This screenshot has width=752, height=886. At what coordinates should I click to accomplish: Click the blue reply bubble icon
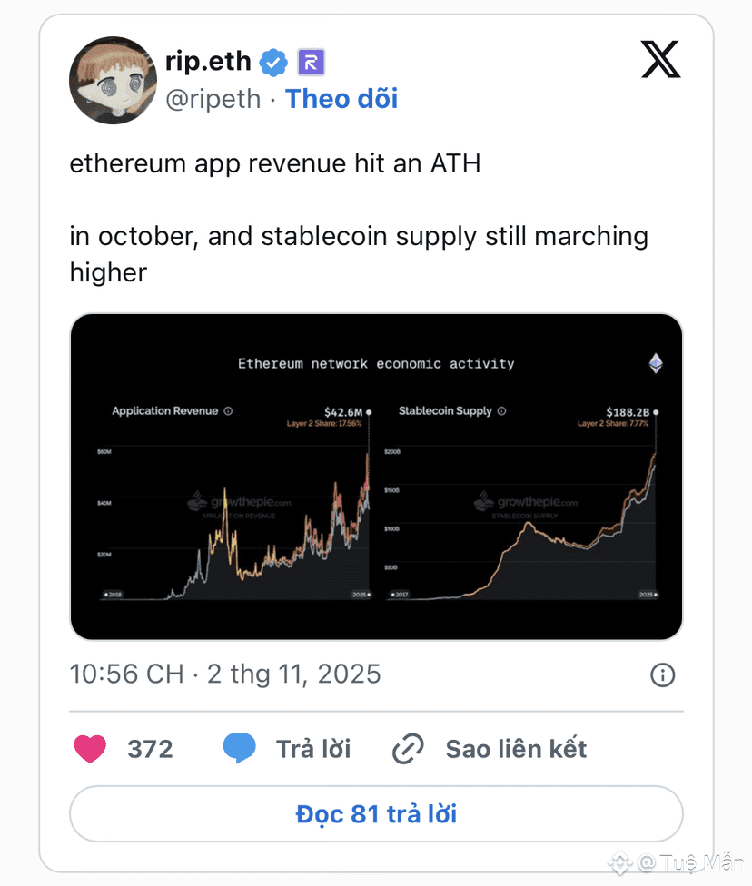click(239, 749)
